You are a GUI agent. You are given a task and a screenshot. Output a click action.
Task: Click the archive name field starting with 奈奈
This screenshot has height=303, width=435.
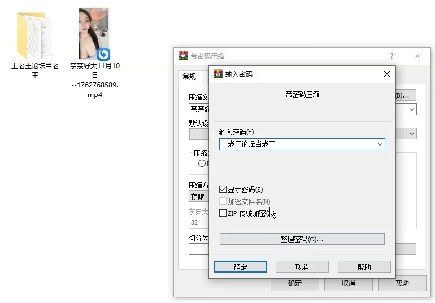[x=199, y=109]
